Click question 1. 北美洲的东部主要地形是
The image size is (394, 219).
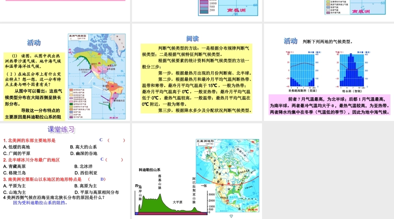(30, 140)
